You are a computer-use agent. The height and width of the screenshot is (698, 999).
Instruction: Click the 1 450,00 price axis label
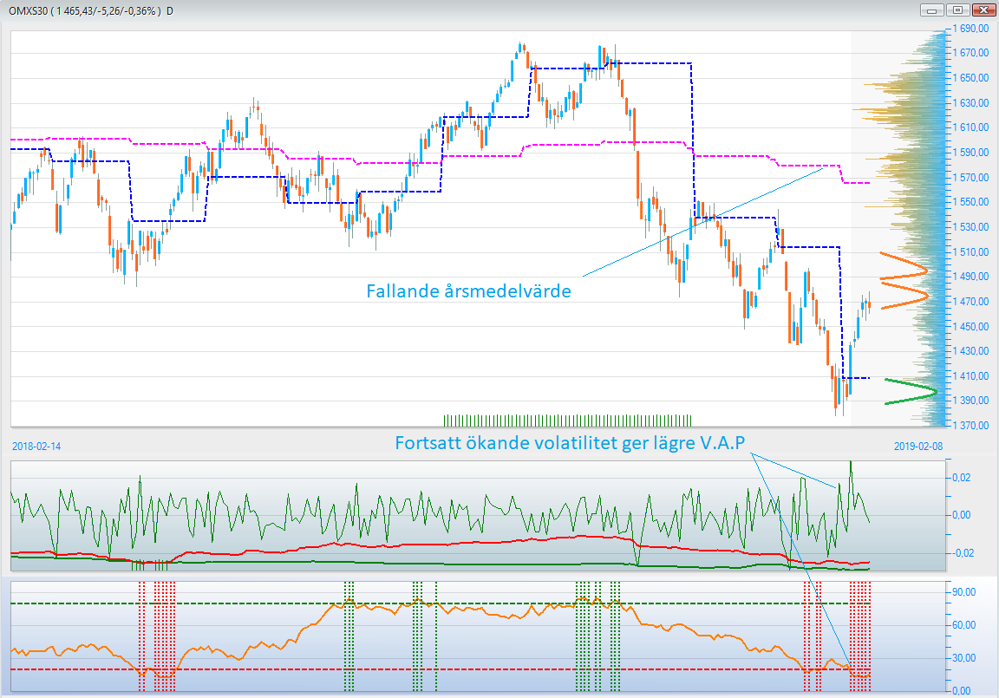pyautogui.click(x=971, y=327)
